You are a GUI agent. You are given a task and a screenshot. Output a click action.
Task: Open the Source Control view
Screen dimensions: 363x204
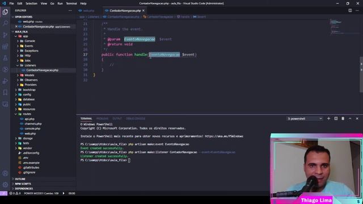point(5,35)
